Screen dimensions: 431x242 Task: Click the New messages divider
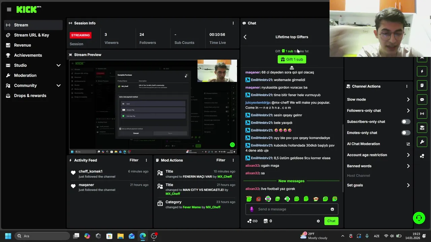click(292, 181)
